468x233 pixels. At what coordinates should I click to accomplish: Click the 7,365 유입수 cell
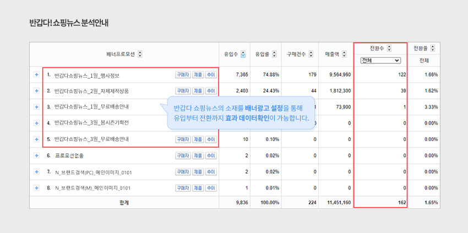point(242,75)
